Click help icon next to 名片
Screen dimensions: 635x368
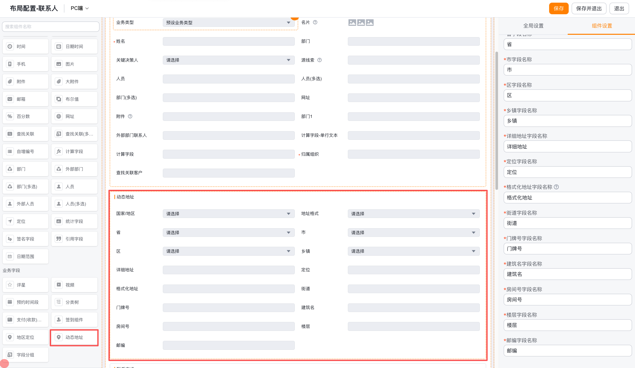(315, 23)
